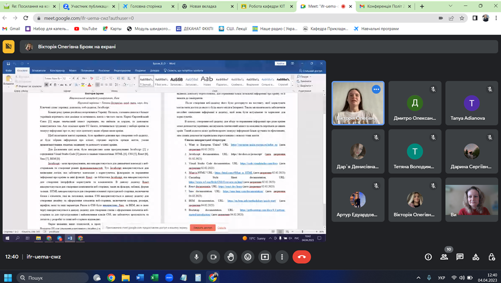Viewport: 501px width, 283px height.
Task: Open Word from taskbar
Action: coord(140,277)
